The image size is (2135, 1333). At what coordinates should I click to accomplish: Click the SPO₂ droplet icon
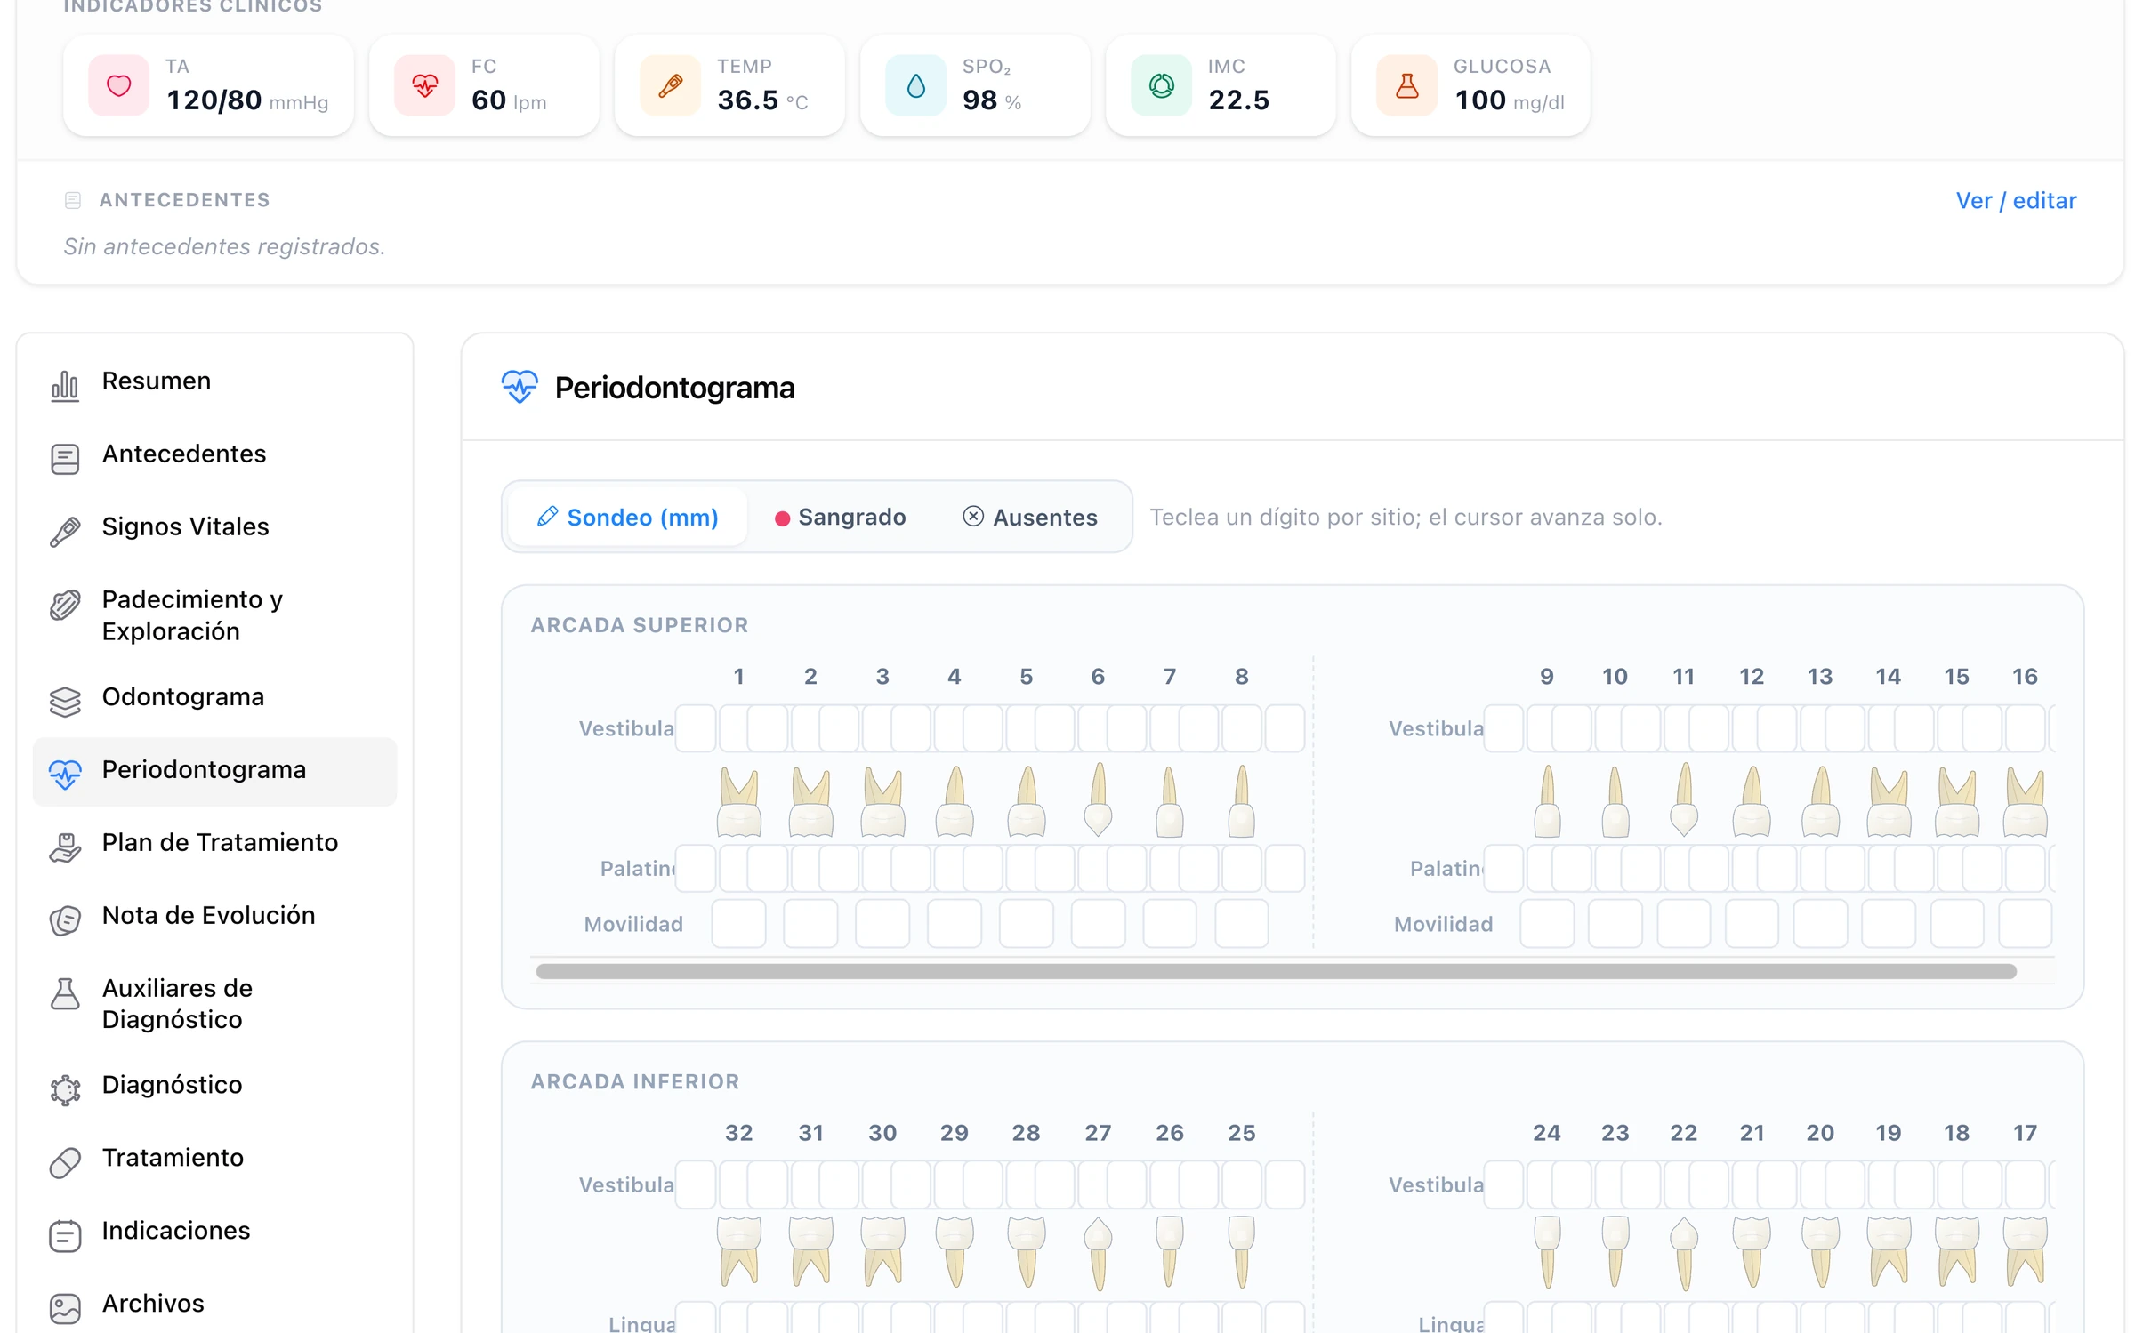916,85
